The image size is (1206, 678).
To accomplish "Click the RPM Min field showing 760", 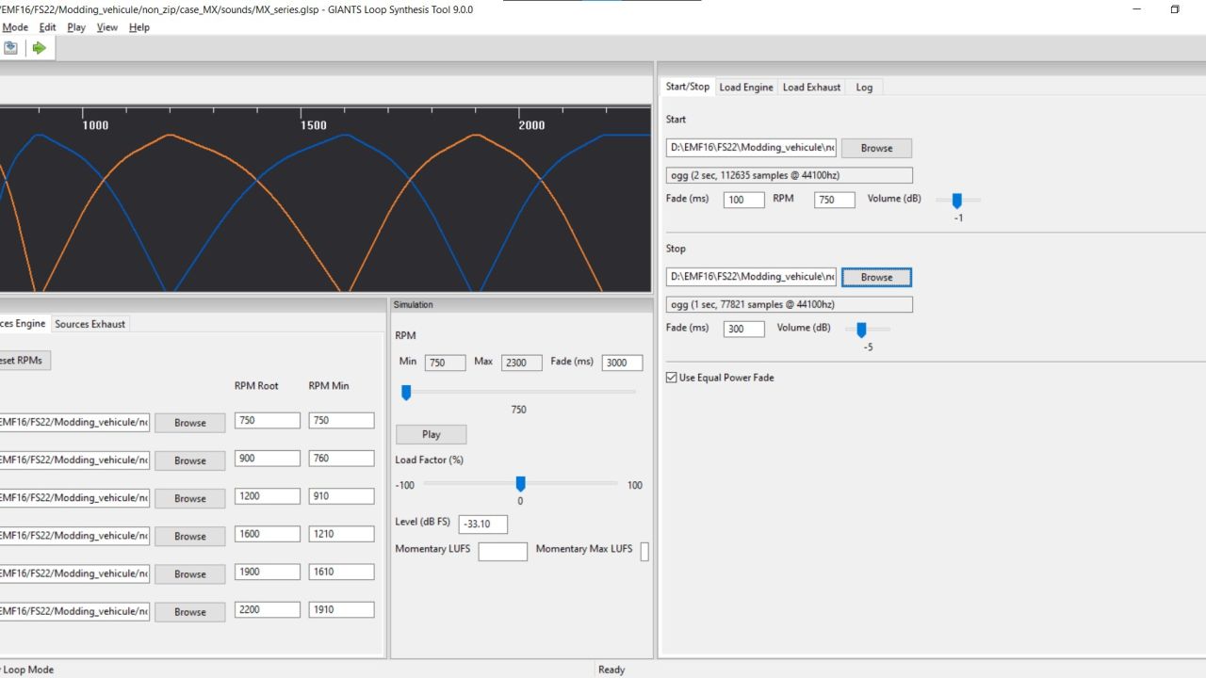I will tap(341, 458).
